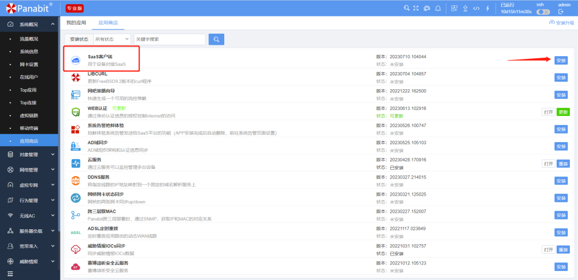578x280 pixels.
Task: Switch to the 我的应用 tab
Action: (x=76, y=23)
